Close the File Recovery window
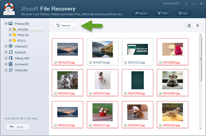206x136 pixels. click(x=202, y=4)
